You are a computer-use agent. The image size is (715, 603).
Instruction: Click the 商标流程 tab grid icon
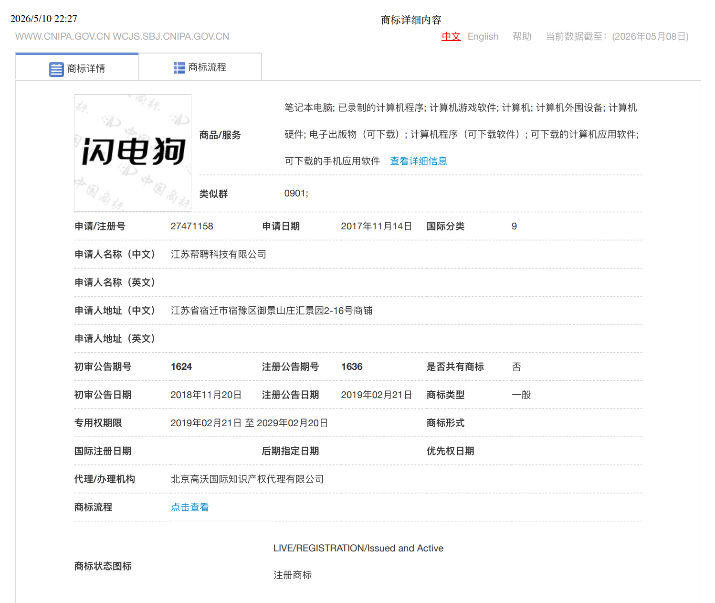[x=179, y=68]
